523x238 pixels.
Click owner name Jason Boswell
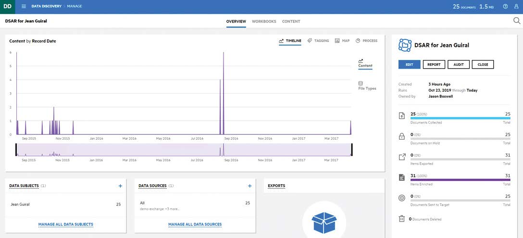point(441,96)
